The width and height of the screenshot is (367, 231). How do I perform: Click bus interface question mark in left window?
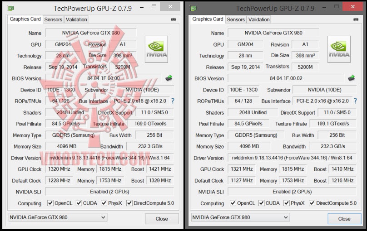(173, 101)
